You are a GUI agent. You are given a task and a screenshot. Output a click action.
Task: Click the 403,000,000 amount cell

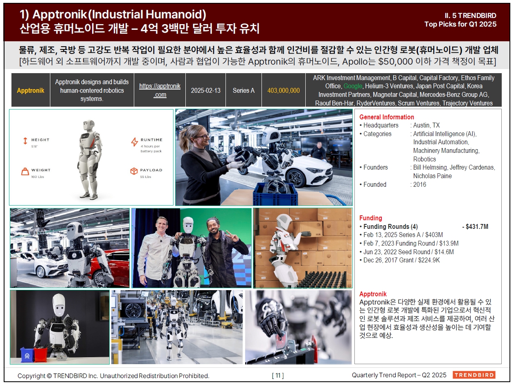tap(284, 90)
